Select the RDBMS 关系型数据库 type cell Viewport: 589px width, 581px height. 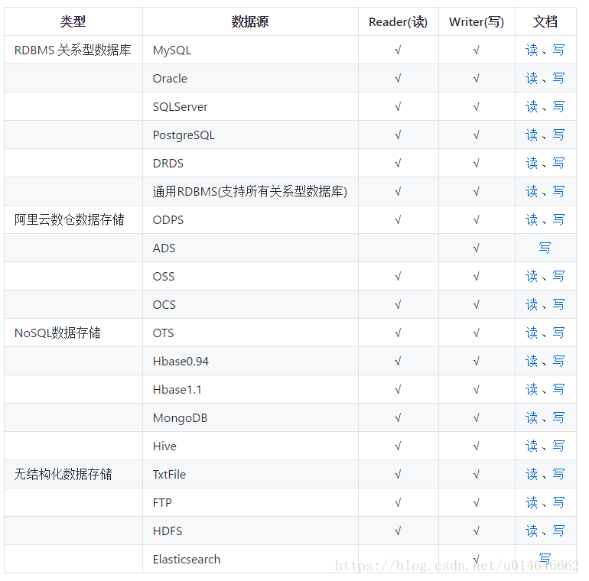(73, 50)
